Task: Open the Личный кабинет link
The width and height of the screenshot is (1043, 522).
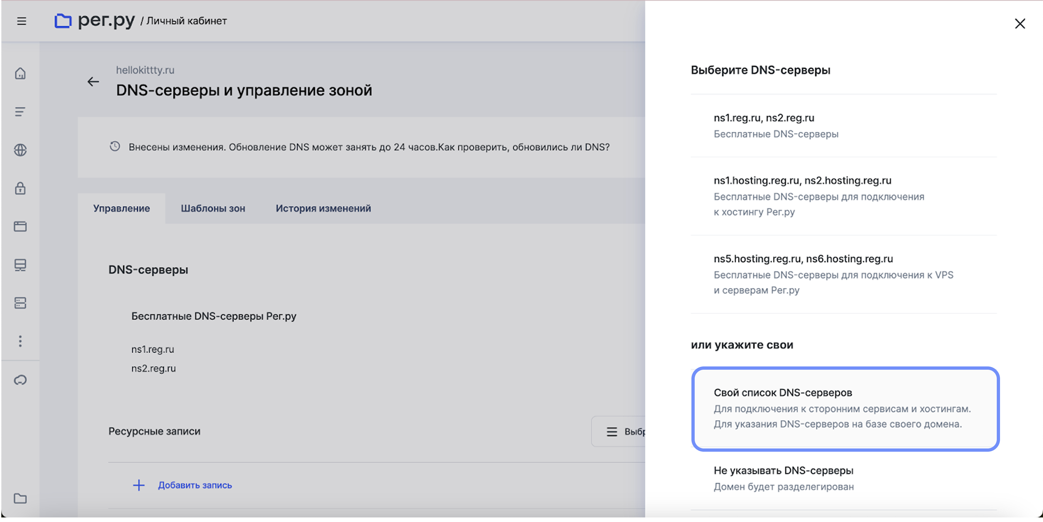Action: point(186,21)
